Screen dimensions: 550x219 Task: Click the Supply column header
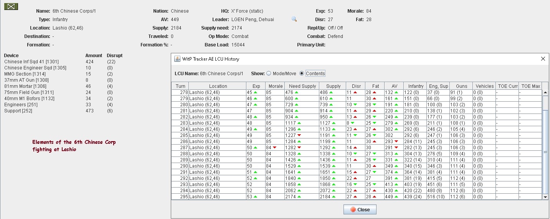click(x=332, y=86)
